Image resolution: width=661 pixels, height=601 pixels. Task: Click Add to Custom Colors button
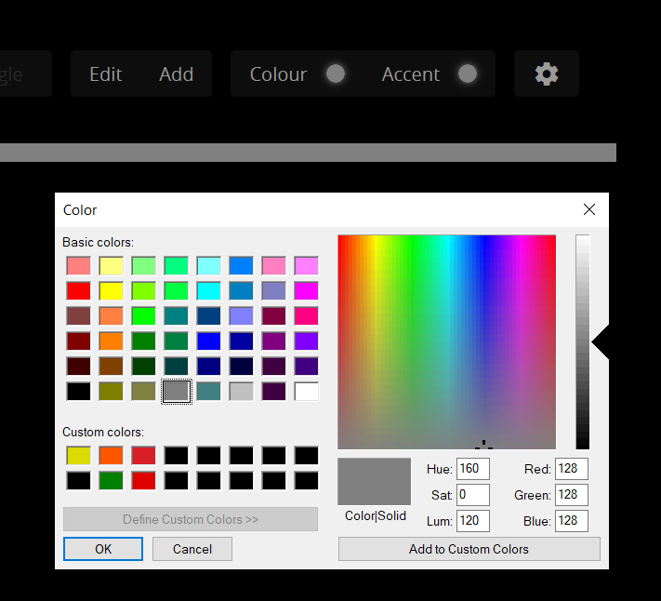[x=469, y=549]
